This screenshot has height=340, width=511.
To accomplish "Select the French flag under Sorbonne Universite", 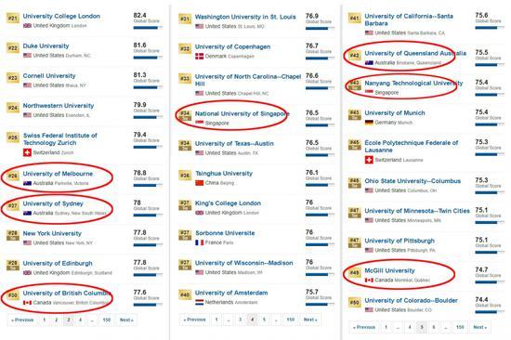I will (x=199, y=242).
